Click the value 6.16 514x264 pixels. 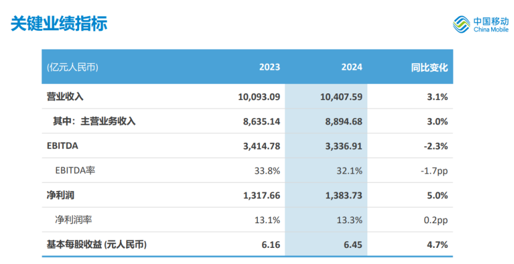(271, 245)
